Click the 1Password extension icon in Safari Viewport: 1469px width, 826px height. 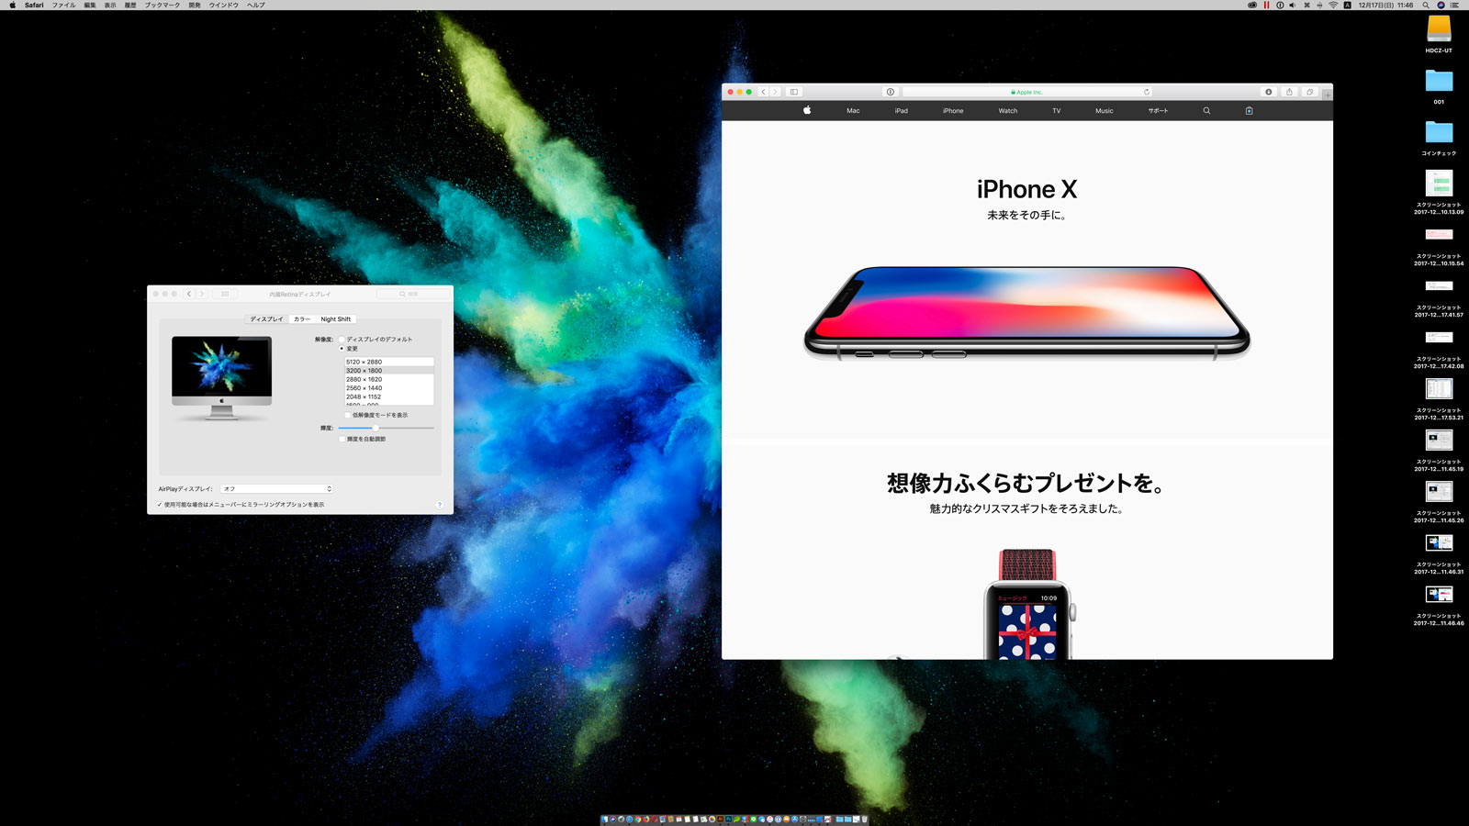[890, 92]
